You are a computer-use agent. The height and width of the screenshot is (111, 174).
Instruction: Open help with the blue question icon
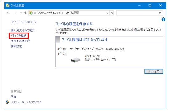coord(163,19)
